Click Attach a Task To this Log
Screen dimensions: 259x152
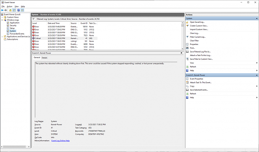(x=201, y=55)
